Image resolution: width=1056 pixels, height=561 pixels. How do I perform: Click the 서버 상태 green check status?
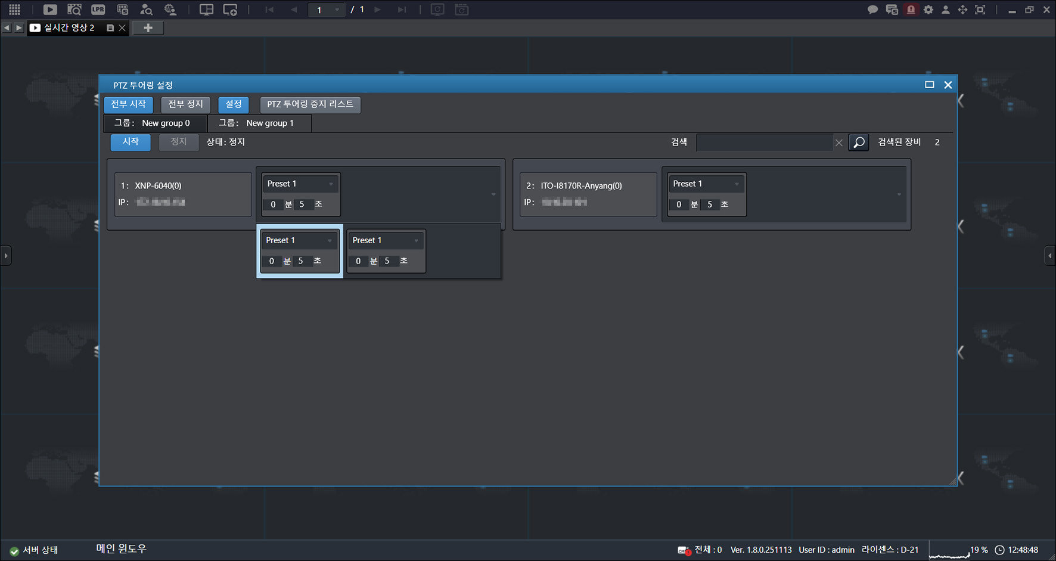tap(14, 551)
